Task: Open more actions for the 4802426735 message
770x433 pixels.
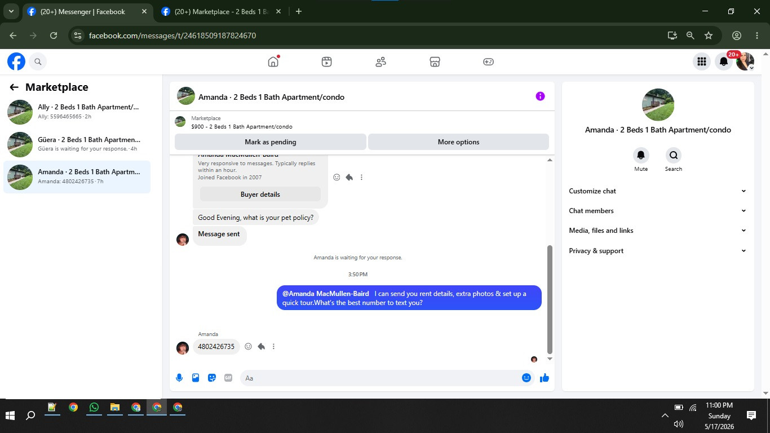Action: coord(273,346)
